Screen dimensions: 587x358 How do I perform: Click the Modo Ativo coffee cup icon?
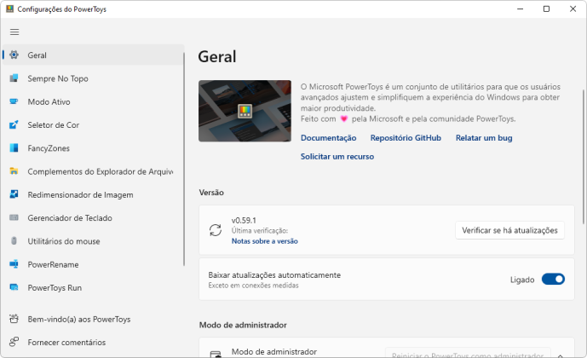point(14,101)
